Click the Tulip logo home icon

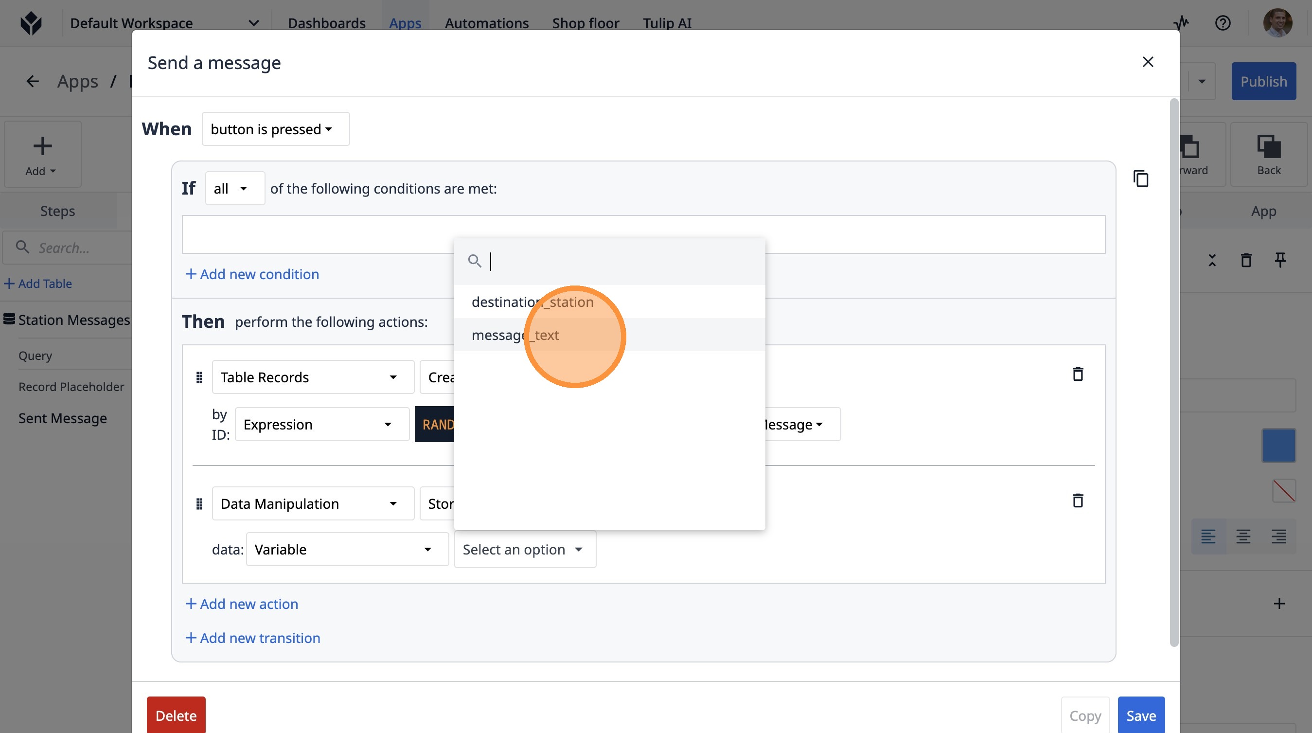pyautogui.click(x=31, y=23)
